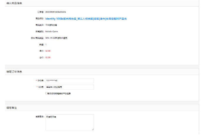Click the '填写订单信息' section header
205x139 pixels.
14,71
